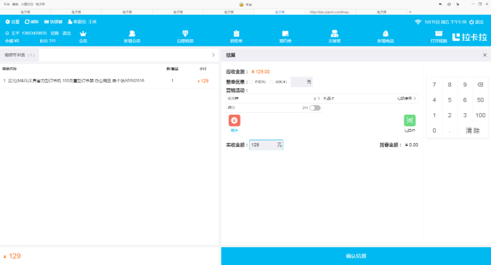Open the 快捷键 shortcuts menu item
Image resolution: width=491 pixels, height=265 pixels.
(x=53, y=22)
